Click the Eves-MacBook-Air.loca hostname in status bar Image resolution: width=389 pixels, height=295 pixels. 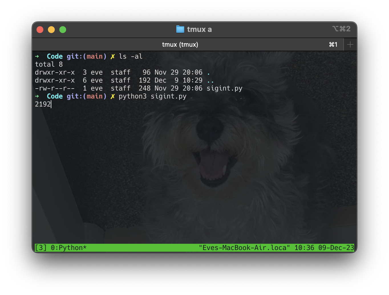tap(244, 248)
